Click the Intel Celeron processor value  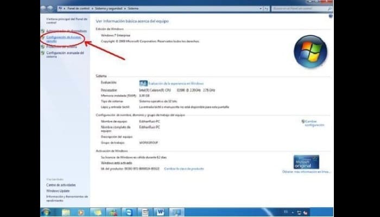tap(177, 90)
